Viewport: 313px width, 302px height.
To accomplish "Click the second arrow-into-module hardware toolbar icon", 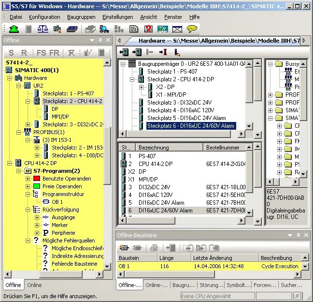I will coord(137,52).
